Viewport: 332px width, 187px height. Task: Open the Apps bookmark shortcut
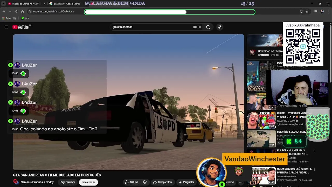6,18
